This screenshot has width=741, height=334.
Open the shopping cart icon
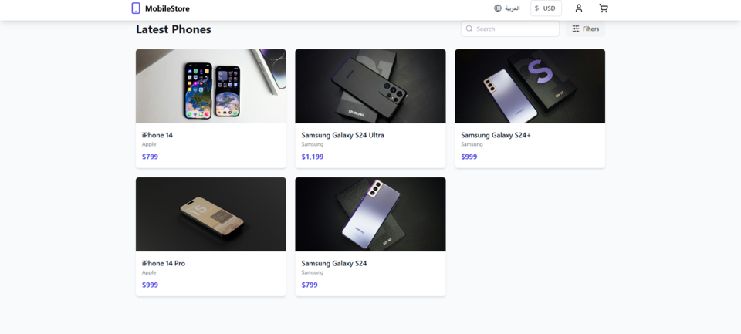pos(603,8)
